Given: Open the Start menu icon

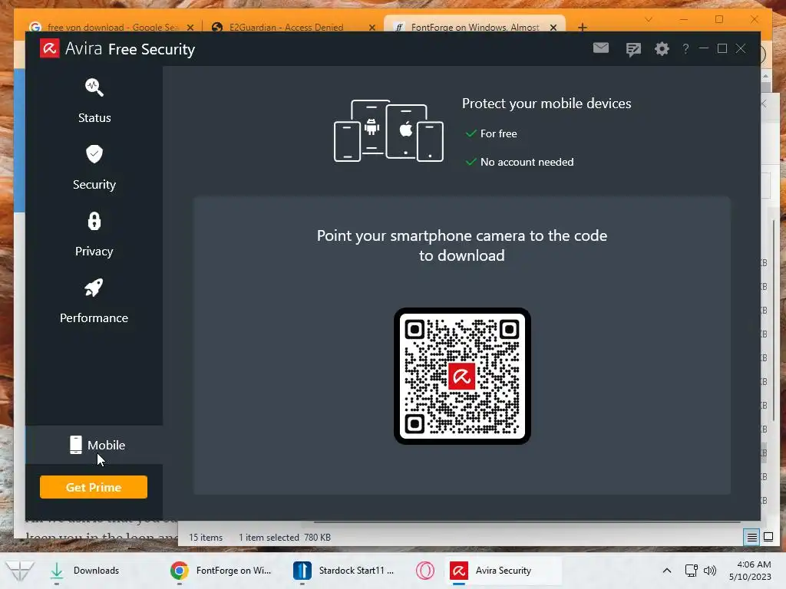Looking at the screenshot, I should tap(19, 571).
